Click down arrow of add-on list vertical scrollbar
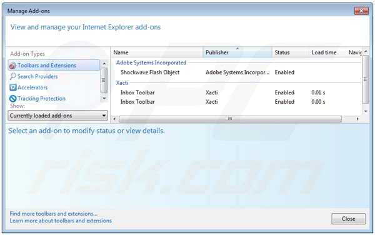This screenshot has height=235, width=375. pos(366,111)
